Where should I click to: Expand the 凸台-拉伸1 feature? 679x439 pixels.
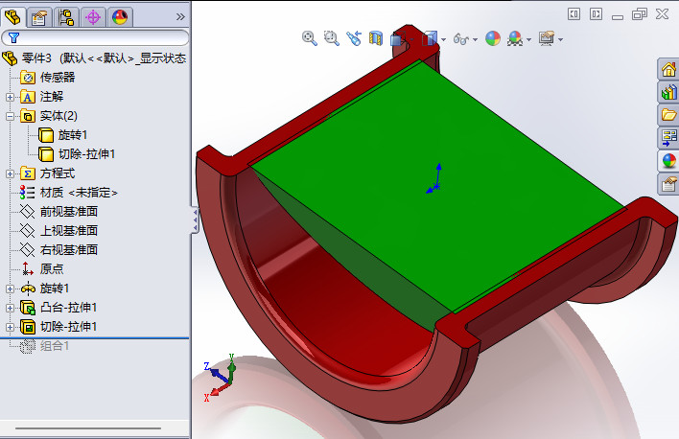click(x=10, y=308)
